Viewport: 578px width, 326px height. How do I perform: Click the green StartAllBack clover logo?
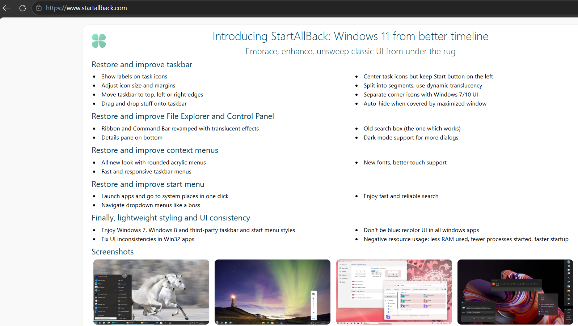point(99,41)
